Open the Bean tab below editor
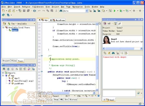 [x=56, y=99]
